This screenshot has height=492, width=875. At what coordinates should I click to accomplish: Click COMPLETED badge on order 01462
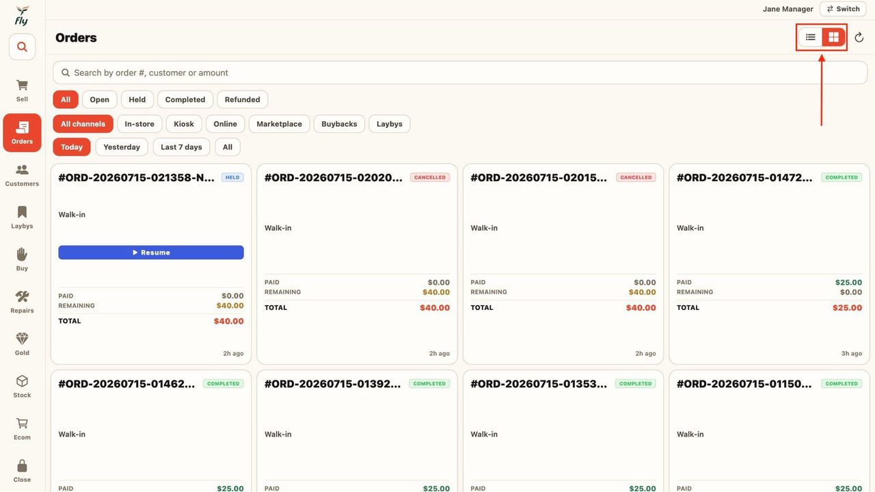[224, 384]
